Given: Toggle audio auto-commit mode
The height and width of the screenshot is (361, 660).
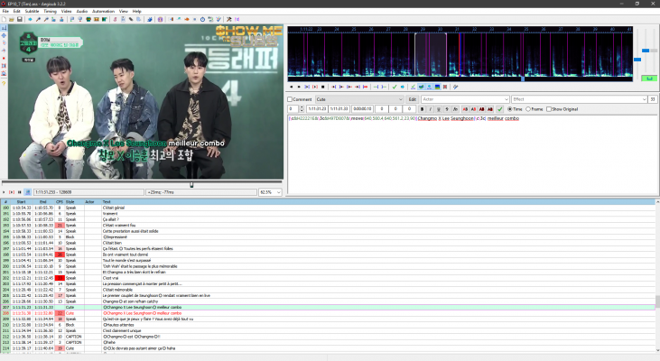Looking at the screenshot, I should pos(413,87).
